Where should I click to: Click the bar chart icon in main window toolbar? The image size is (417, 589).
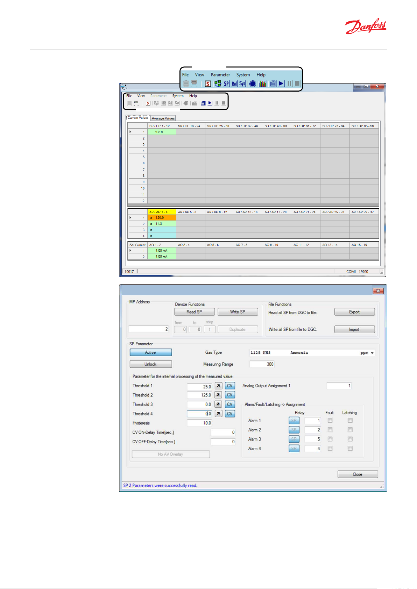click(x=194, y=103)
